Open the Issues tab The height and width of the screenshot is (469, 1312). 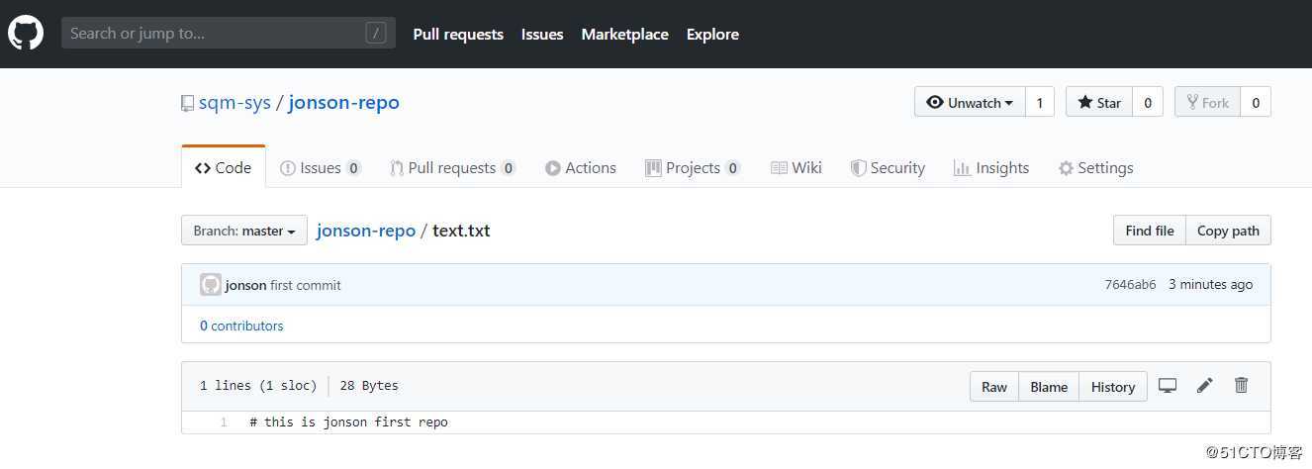[x=321, y=168]
